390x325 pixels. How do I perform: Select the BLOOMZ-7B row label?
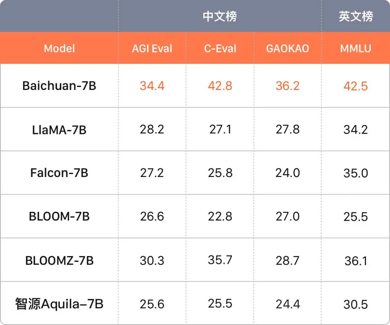tap(59, 260)
